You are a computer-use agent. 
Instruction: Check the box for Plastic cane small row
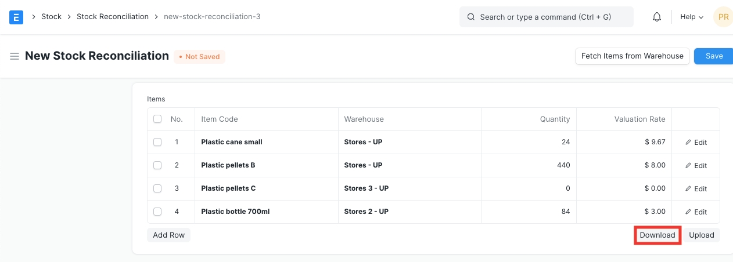157,142
